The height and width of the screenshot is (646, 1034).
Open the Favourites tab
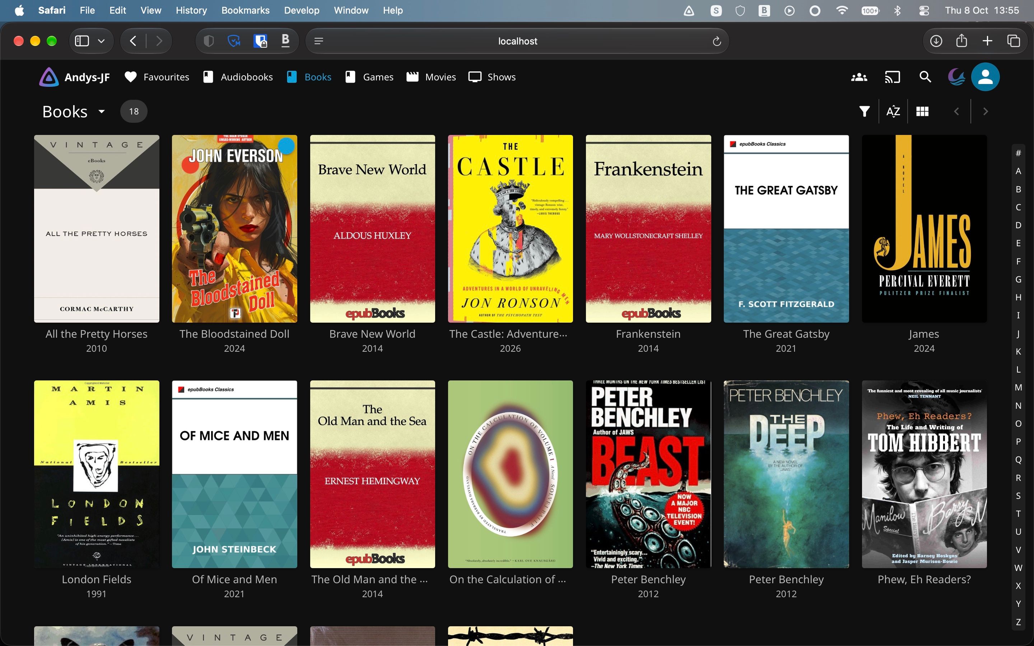[157, 77]
